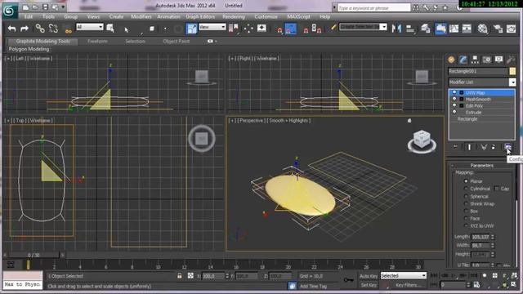
Task: Select the Shrink Wrap mapping option
Action: click(x=466, y=203)
